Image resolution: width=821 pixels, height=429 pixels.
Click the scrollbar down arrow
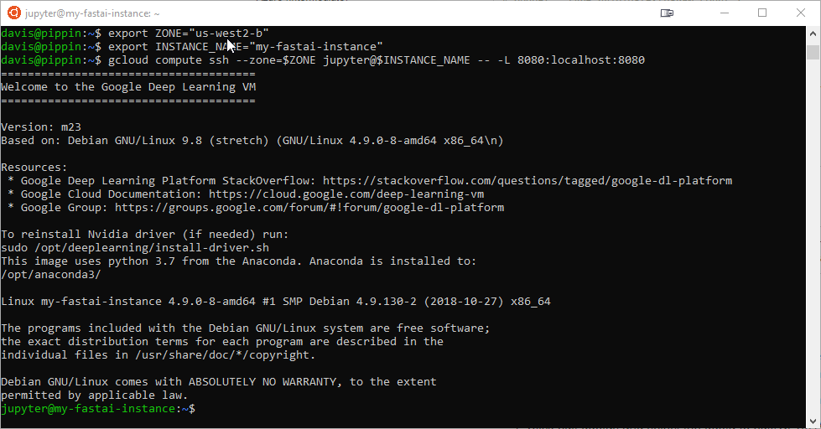click(x=813, y=421)
